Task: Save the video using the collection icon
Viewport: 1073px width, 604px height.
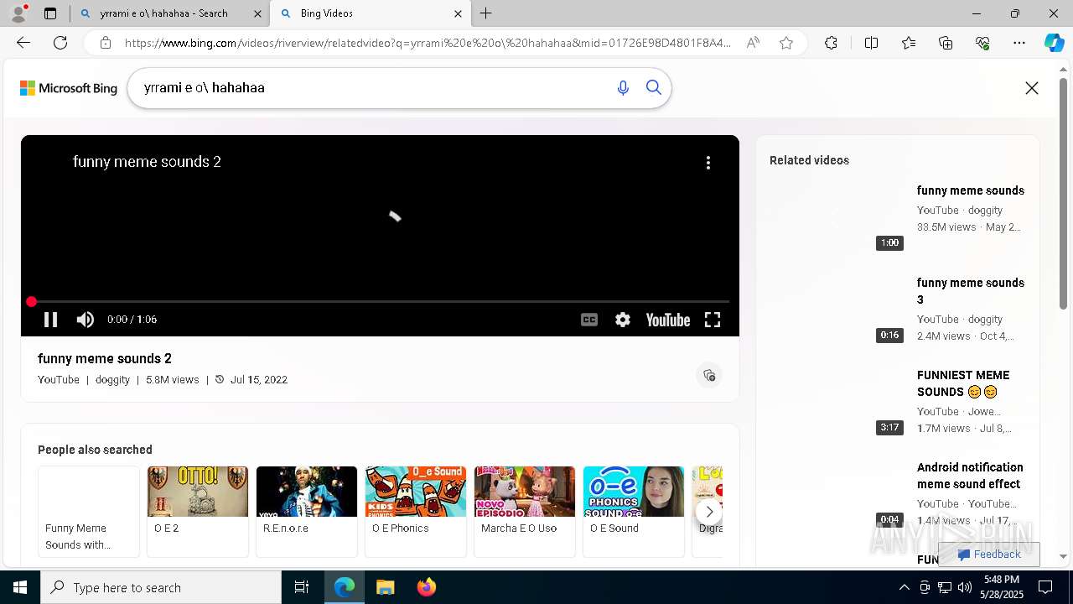Action: point(709,376)
